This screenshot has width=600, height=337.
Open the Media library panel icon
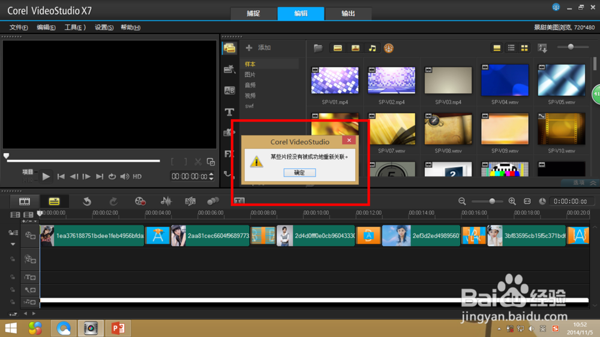pos(230,48)
